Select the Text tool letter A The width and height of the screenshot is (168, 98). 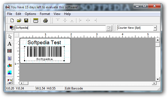tap(10, 44)
